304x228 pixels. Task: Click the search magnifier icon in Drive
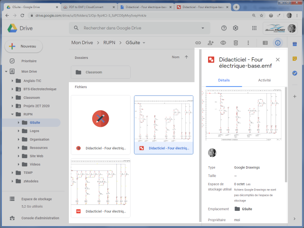(x=76, y=28)
